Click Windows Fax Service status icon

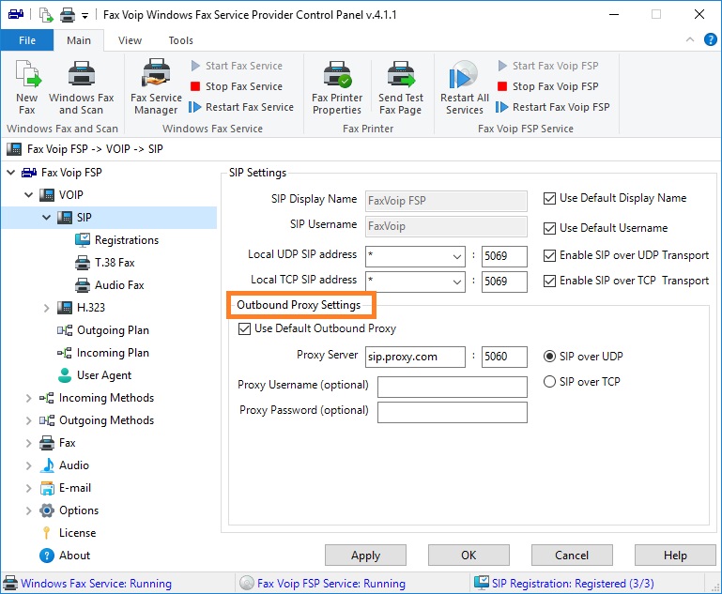(10, 583)
